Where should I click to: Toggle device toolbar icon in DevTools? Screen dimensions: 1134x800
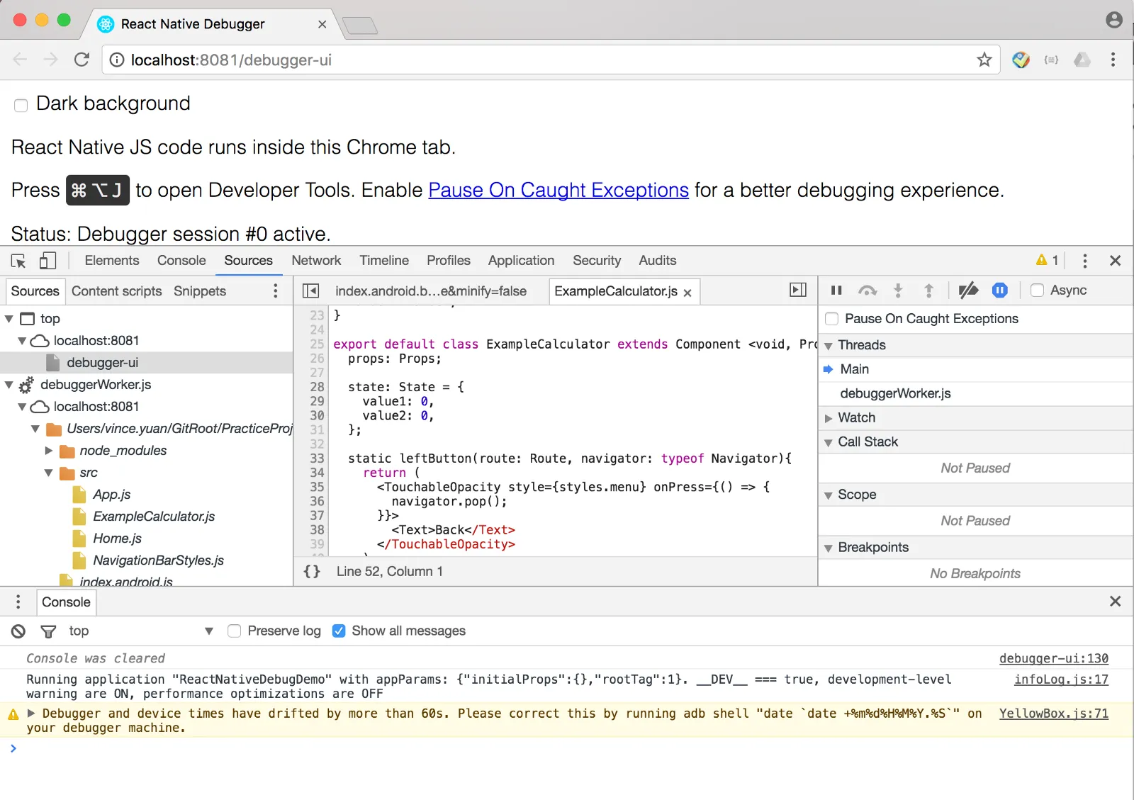pos(47,261)
